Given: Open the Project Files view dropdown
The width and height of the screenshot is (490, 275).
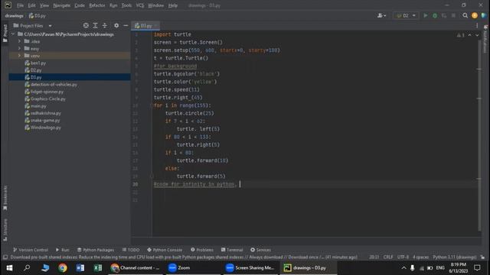Looking at the screenshot, I should coord(32,25).
